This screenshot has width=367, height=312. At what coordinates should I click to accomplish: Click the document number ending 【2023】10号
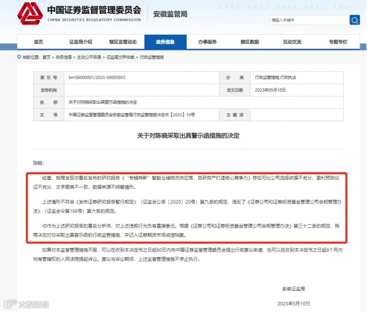point(131,115)
